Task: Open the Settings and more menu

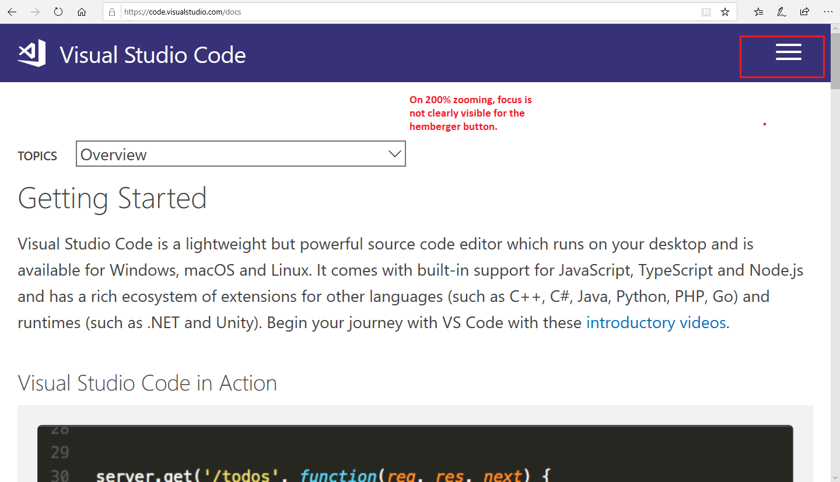Action: [828, 12]
